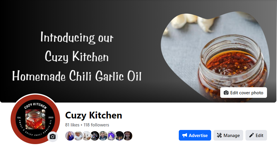This screenshot has height=150, width=277.
Task: Open the 118 followers link
Action: pos(96,125)
